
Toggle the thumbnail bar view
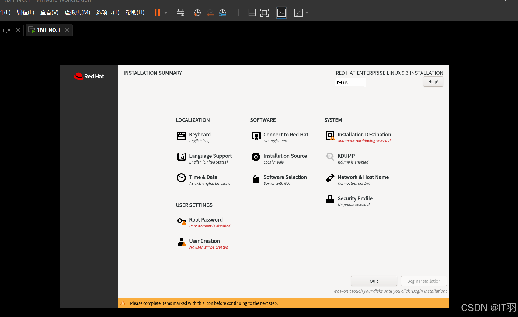coord(252,13)
